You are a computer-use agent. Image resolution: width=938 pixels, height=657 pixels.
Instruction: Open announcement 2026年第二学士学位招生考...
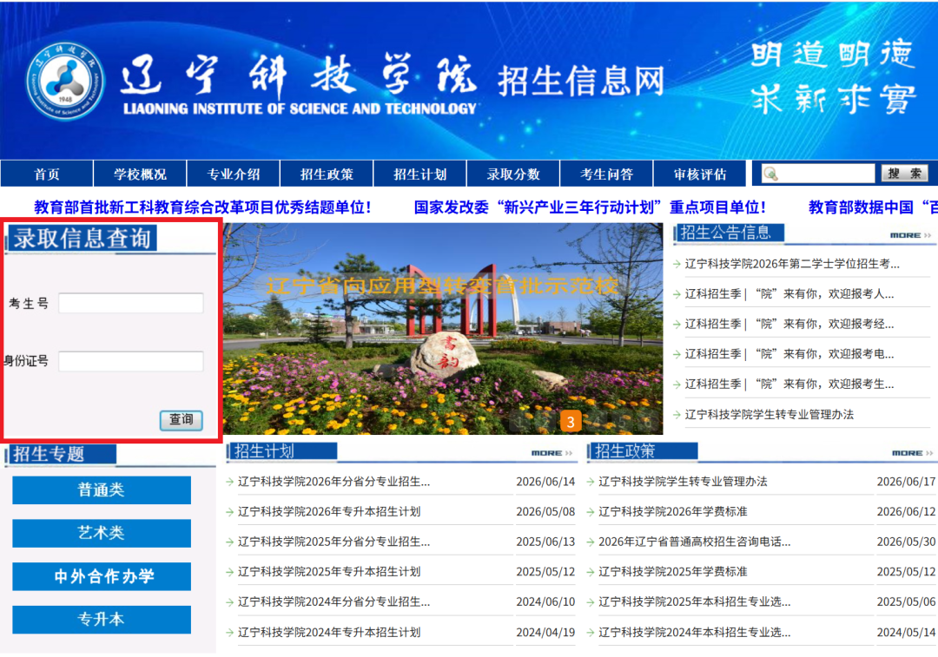(792, 264)
